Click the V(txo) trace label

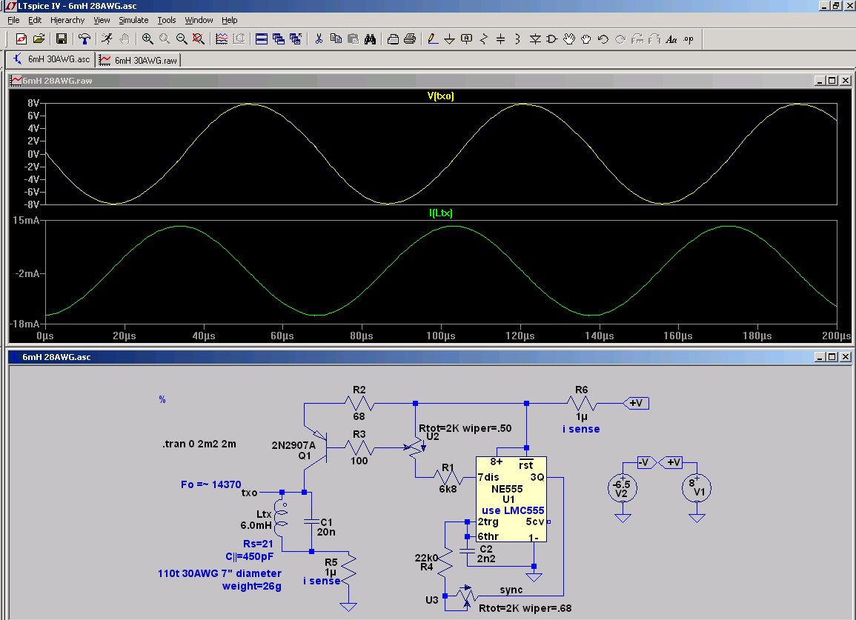[441, 96]
